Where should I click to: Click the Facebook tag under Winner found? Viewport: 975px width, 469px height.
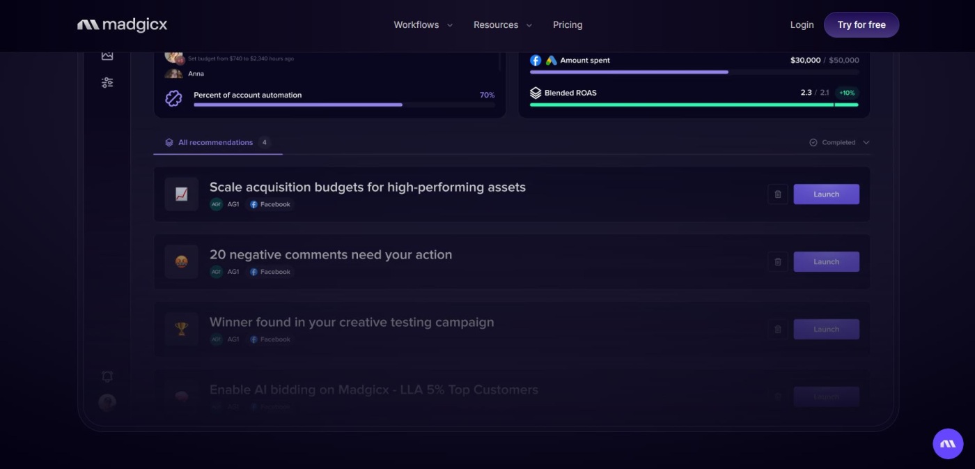pos(270,339)
